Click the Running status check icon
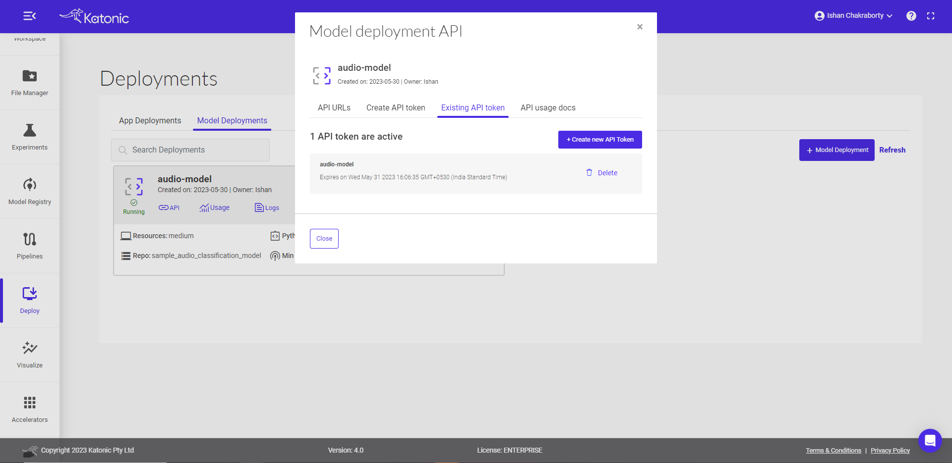952x463 pixels. [134, 203]
